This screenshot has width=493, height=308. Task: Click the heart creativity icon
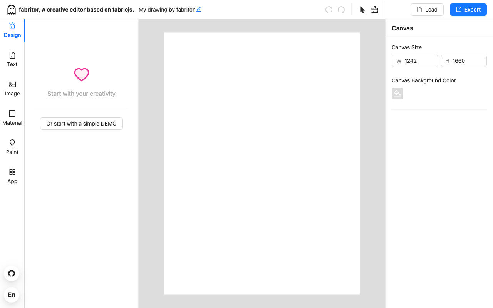point(82,74)
